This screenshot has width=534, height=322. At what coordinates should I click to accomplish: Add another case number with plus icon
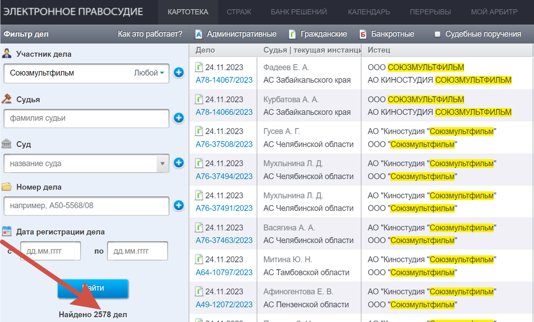coord(179,205)
